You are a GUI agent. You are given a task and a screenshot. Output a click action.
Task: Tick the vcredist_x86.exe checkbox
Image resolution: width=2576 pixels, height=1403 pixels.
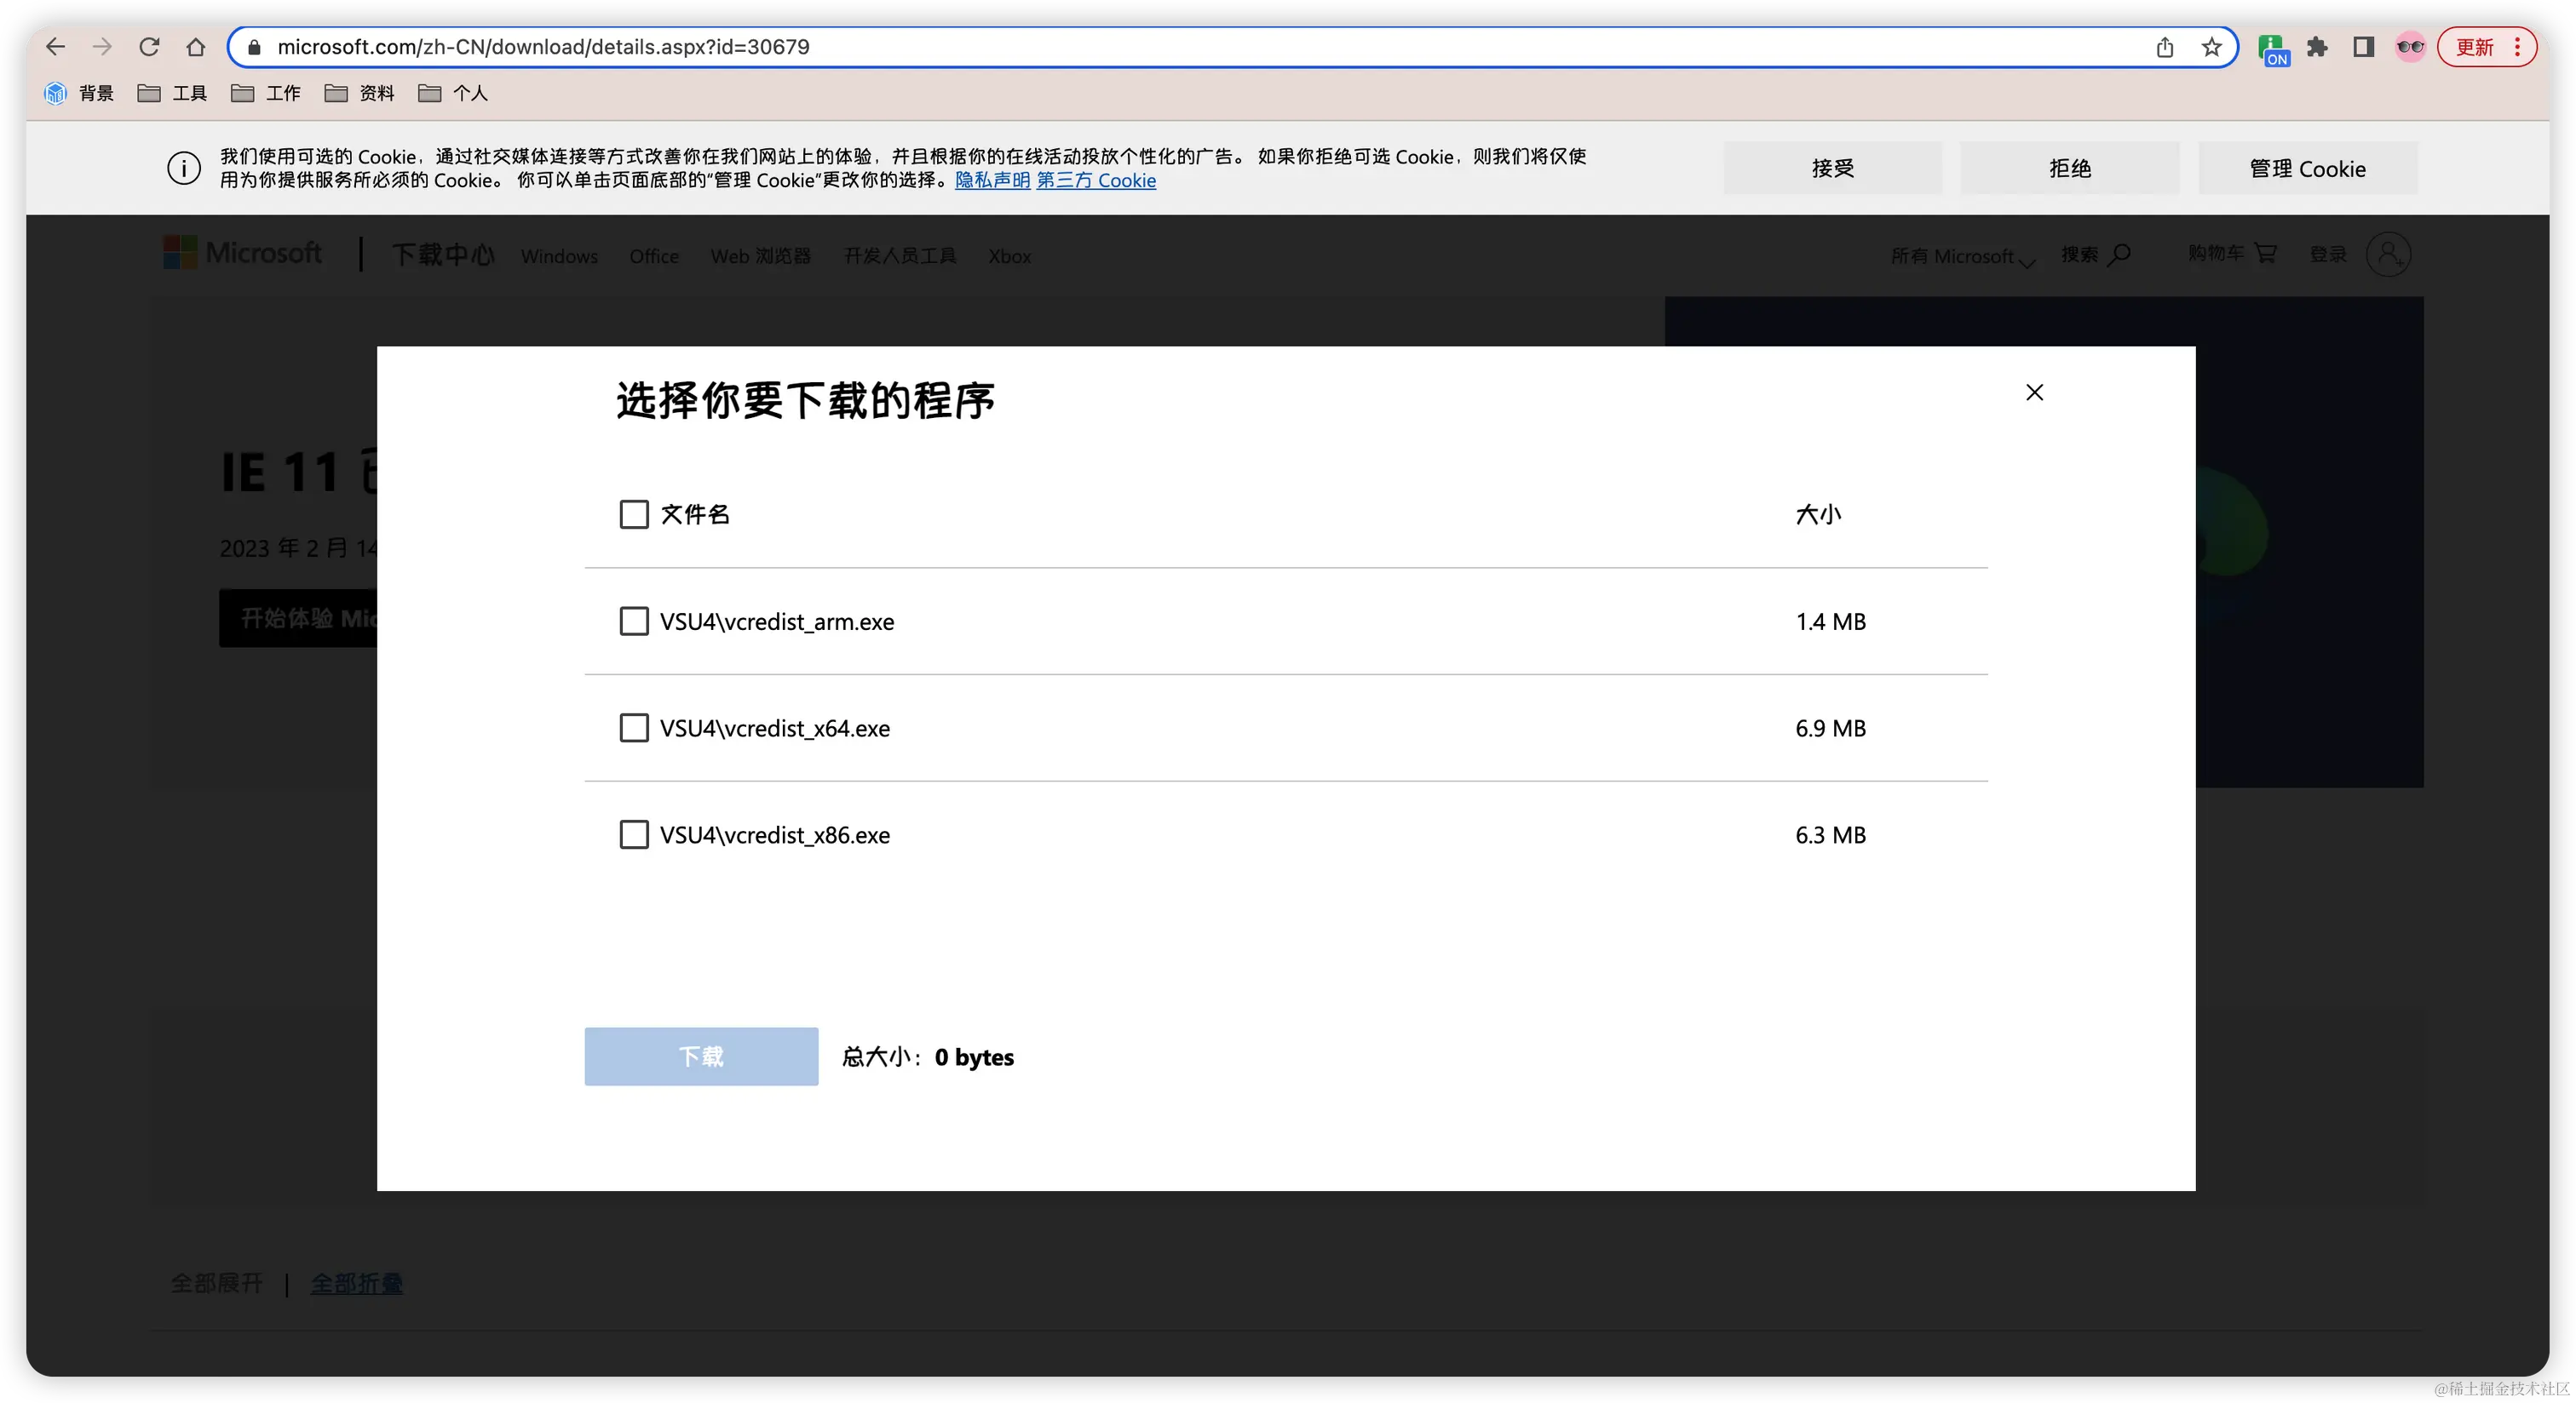click(x=634, y=834)
